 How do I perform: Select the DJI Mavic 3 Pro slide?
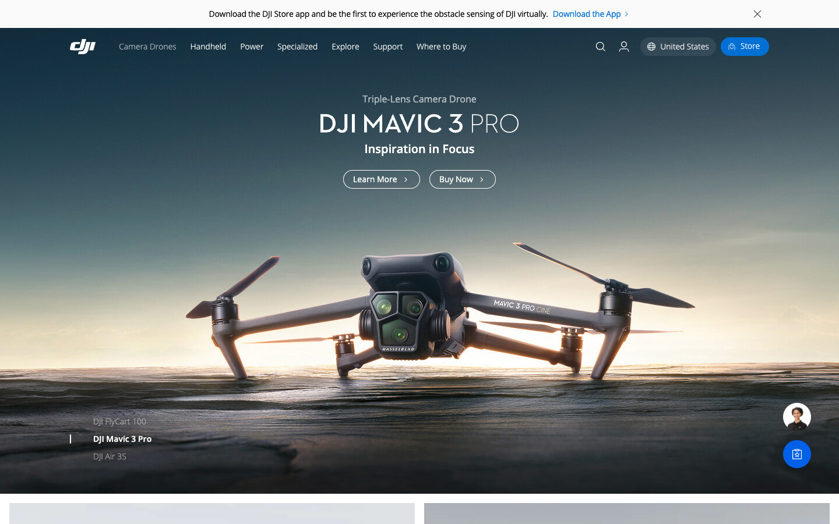pos(122,439)
